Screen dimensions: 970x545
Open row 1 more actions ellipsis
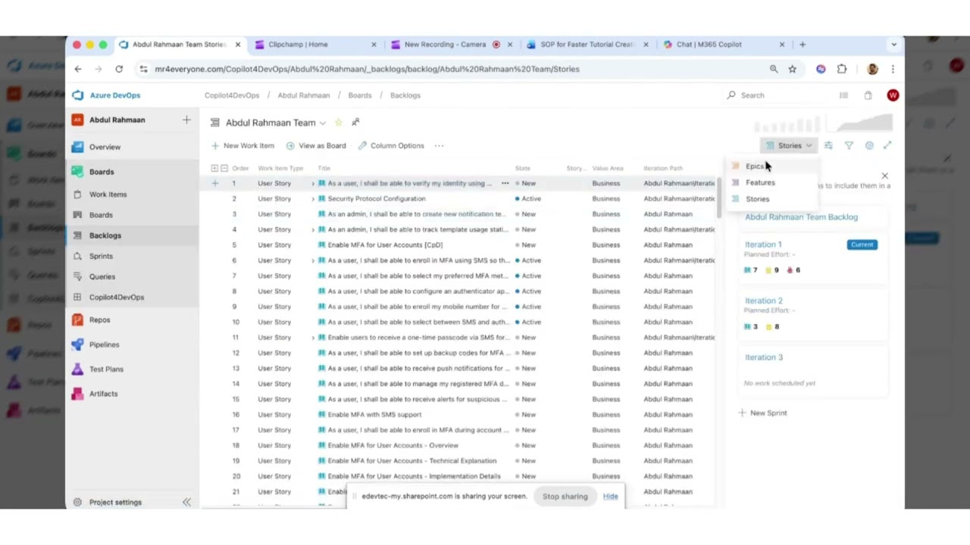tap(505, 183)
